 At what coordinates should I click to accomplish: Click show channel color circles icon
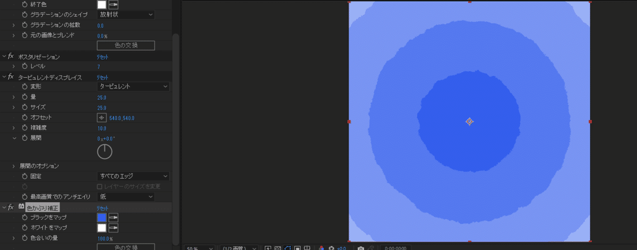[322, 247]
